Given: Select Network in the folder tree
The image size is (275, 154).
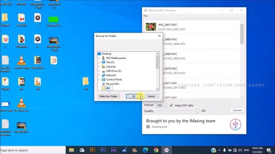Looking at the screenshot, I should [x=111, y=75].
